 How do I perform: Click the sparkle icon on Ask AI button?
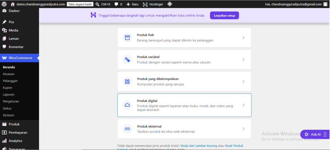click(307, 135)
